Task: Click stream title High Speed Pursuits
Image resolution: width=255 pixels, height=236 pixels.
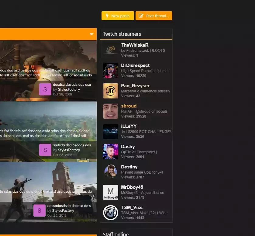Action: 145,71
